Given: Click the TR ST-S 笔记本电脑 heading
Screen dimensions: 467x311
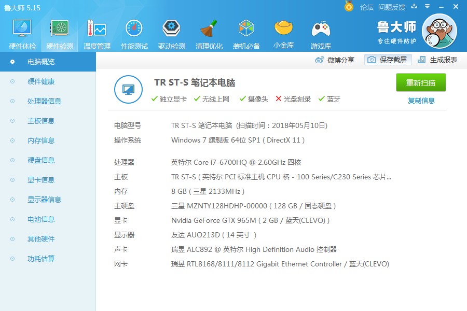Looking at the screenshot, I should click(195, 82).
